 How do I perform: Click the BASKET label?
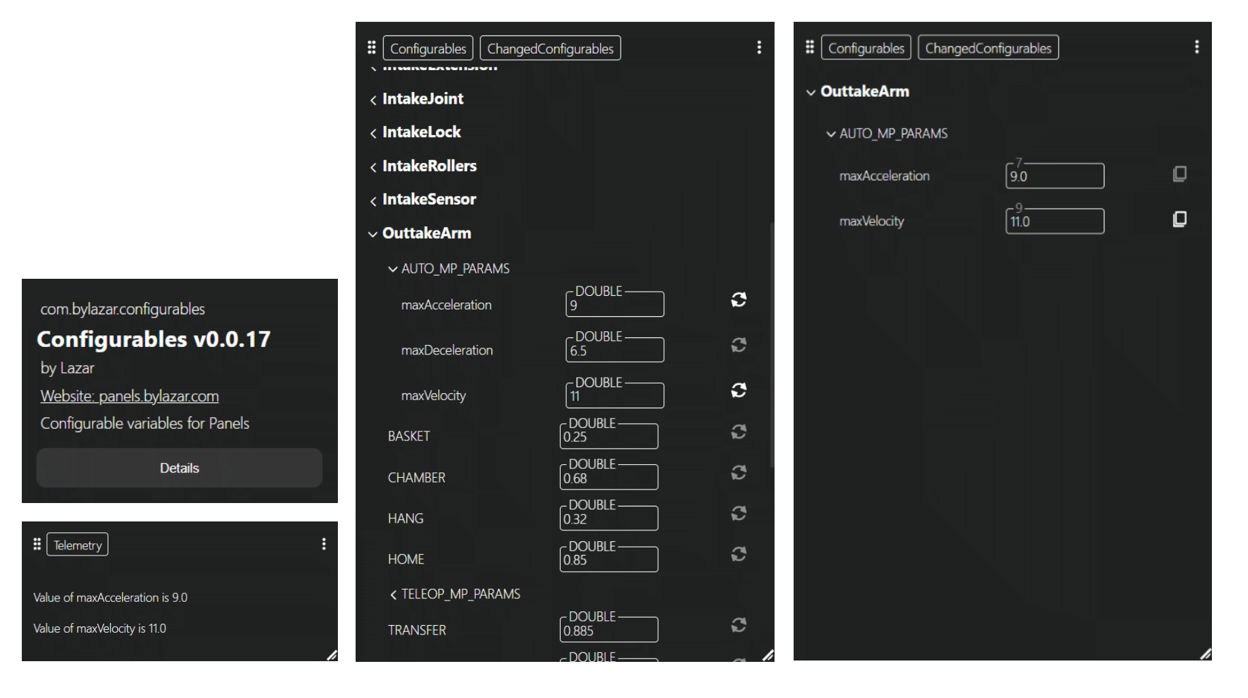pos(409,436)
